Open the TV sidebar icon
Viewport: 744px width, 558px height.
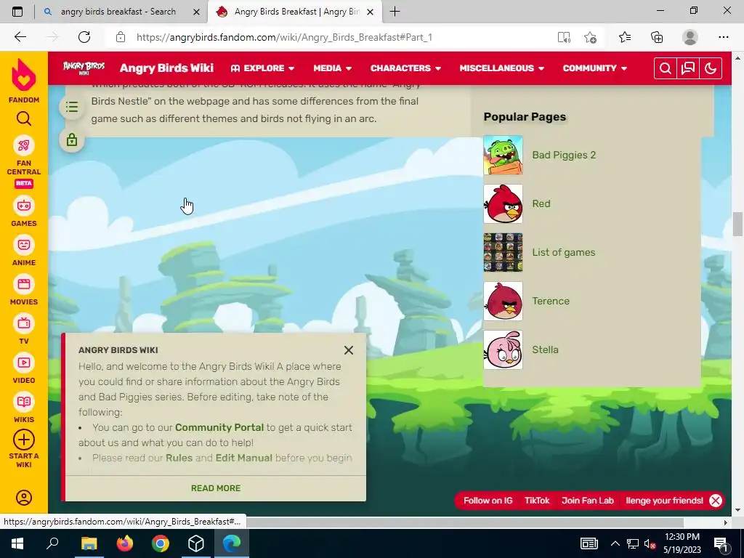[24, 323]
